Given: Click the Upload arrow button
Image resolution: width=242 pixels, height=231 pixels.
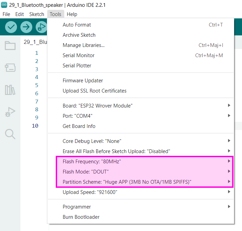Looking at the screenshot, I should 26,27.
